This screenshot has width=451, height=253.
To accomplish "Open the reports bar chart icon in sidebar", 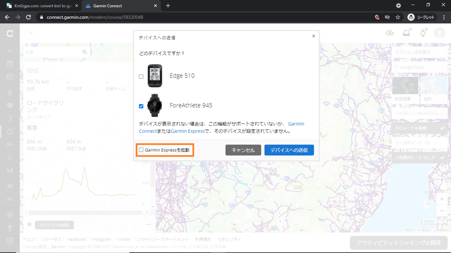I will [10, 170].
